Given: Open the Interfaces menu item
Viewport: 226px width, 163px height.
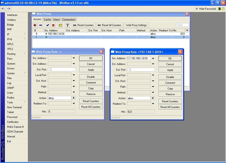Looking at the screenshot, I should tap(16, 15).
